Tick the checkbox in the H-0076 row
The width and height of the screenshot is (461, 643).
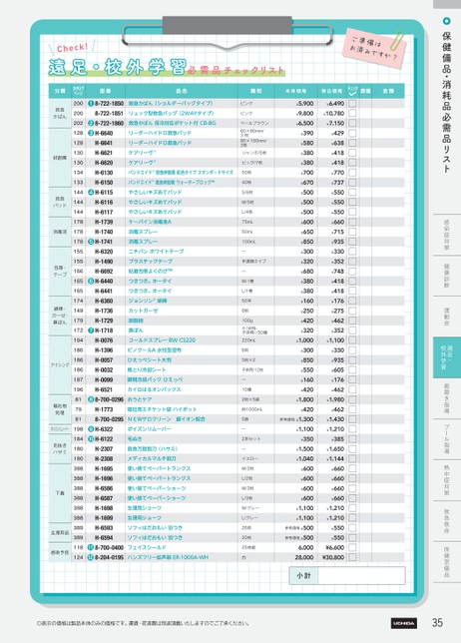click(352, 339)
